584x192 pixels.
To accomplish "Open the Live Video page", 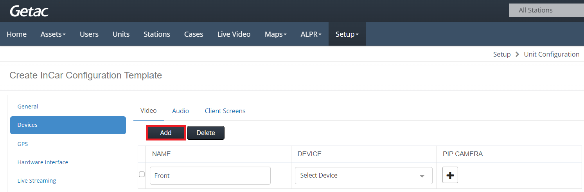I will coord(234,34).
